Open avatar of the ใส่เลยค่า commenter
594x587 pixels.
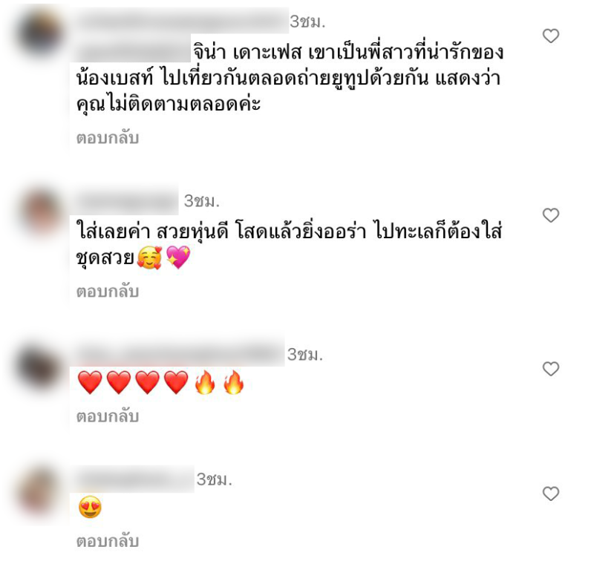click(x=40, y=212)
